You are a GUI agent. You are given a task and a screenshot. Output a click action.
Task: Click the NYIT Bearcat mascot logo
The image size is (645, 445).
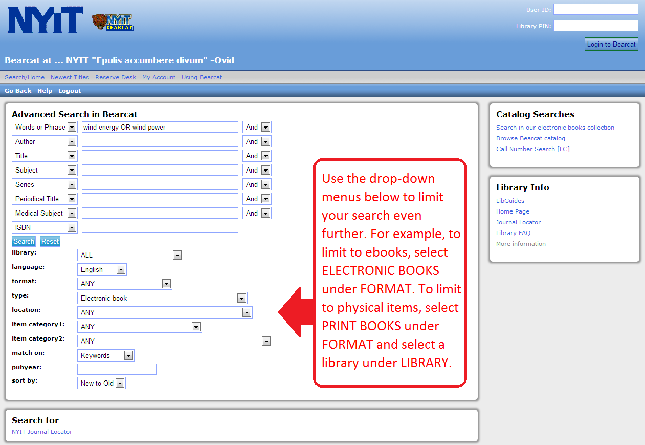point(113,22)
